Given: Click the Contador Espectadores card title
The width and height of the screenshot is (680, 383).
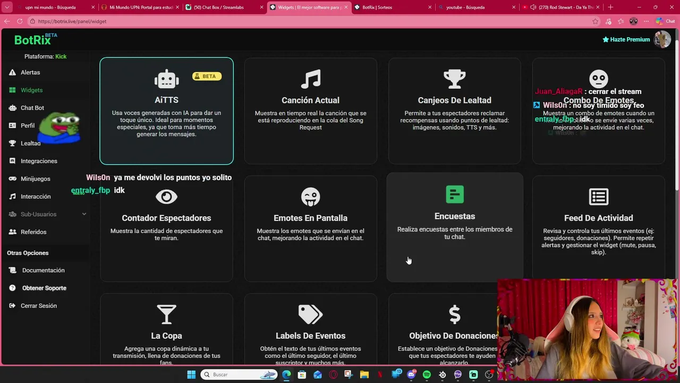Looking at the screenshot, I should point(166,218).
